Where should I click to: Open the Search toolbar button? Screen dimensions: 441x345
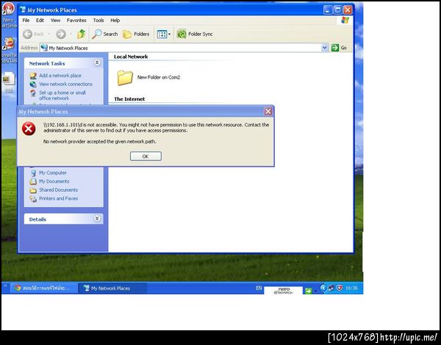pos(105,34)
